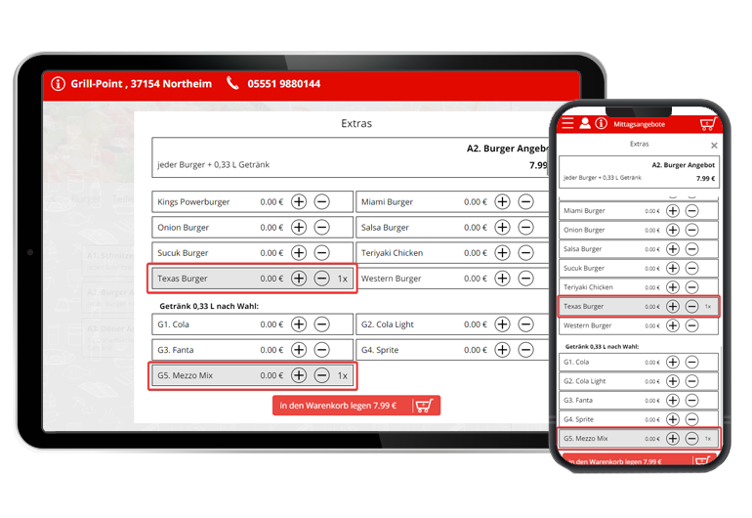This screenshot has width=752, height=518.
Task: Add one Western Burger on tablet
Action: (503, 278)
